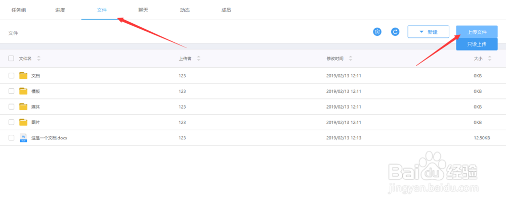Click the 修改时间 column header
Image resolution: width=506 pixels, height=205 pixels.
(x=335, y=59)
